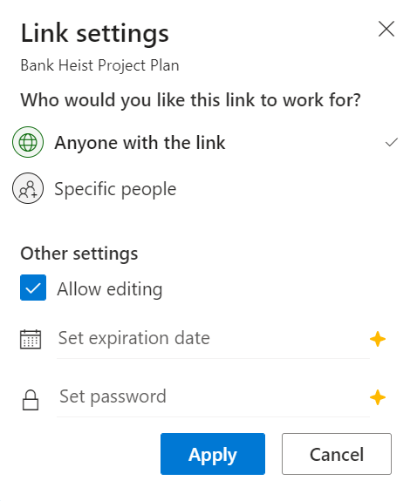Click the calendar icon beside expiration date
417x501 pixels.
pyautogui.click(x=31, y=339)
